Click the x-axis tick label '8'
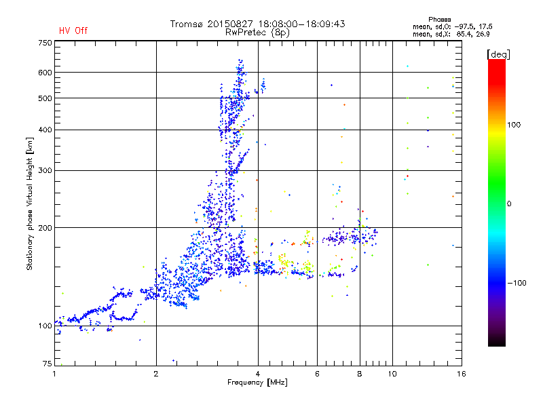The image size is (543, 407). (360, 374)
